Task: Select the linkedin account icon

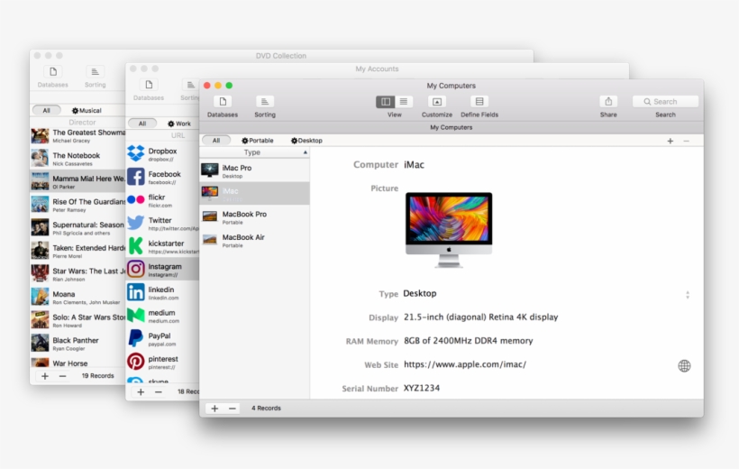Action: pos(136,292)
